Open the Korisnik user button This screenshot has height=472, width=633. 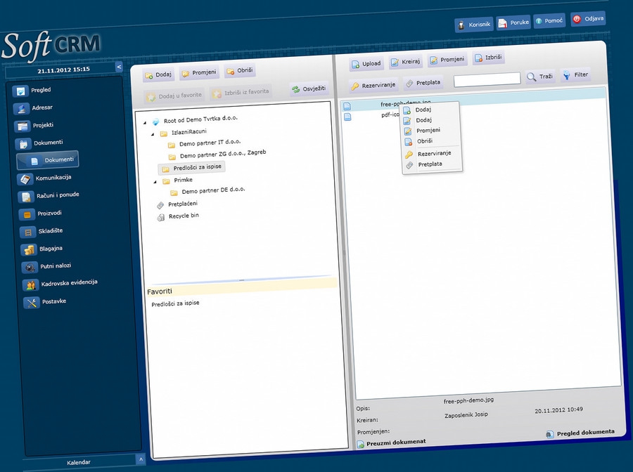coord(473,25)
